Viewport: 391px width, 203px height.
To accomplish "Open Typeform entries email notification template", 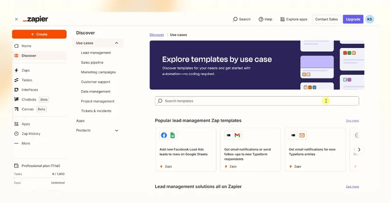I will click(315, 149).
